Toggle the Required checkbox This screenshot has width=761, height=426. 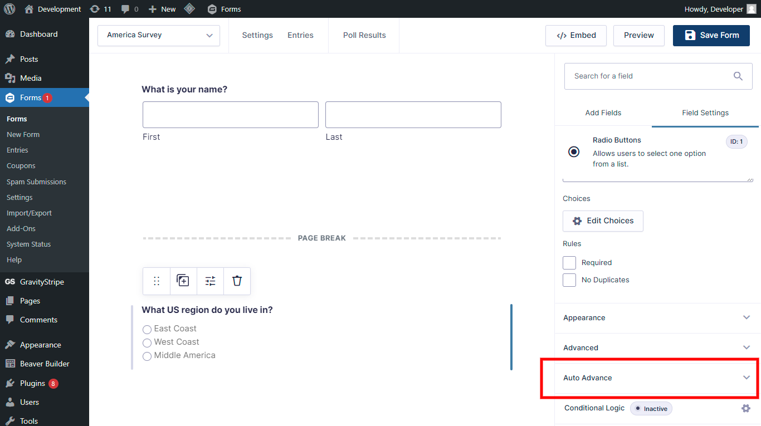coord(569,263)
